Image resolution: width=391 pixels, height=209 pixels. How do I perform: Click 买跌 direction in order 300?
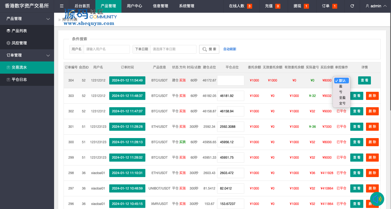pos(183,142)
